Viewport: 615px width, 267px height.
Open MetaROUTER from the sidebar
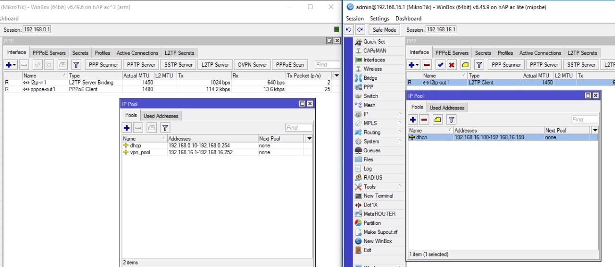[380, 214]
